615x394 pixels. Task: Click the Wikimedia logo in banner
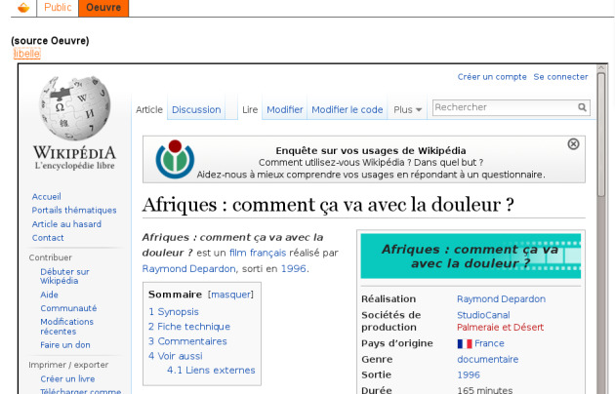[175, 159]
